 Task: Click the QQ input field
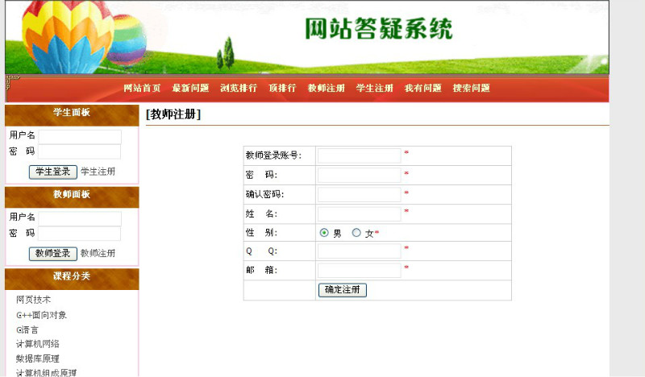(x=359, y=251)
